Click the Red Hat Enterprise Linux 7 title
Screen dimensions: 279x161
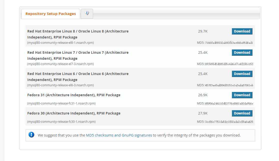click(78, 55)
